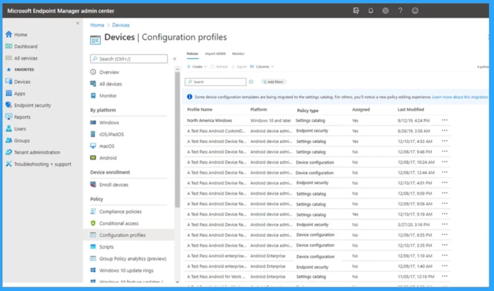Open the portal directory filter icon in header
This screenshot has height=291, width=494.
pyautogui.click(x=356, y=11)
